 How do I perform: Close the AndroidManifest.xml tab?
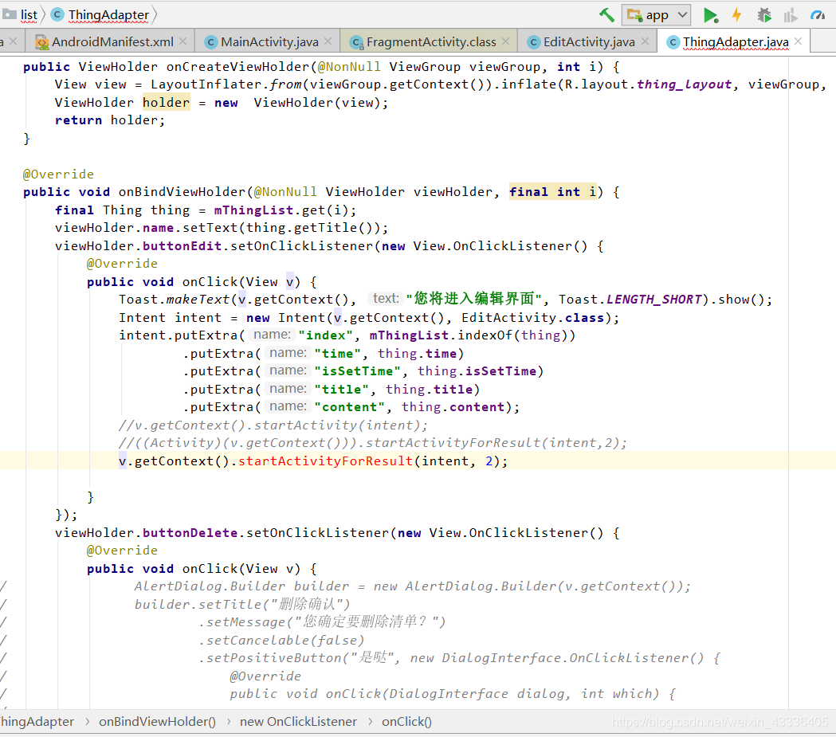pos(183,41)
